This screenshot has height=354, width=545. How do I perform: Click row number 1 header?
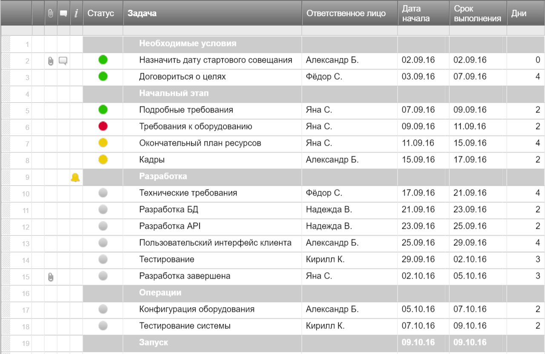click(17, 44)
